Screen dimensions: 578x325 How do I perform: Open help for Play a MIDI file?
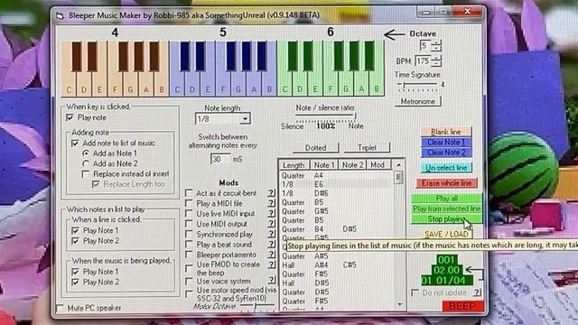point(271,203)
